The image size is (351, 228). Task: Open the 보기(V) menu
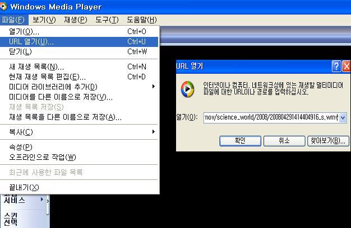click(x=44, y=20)
